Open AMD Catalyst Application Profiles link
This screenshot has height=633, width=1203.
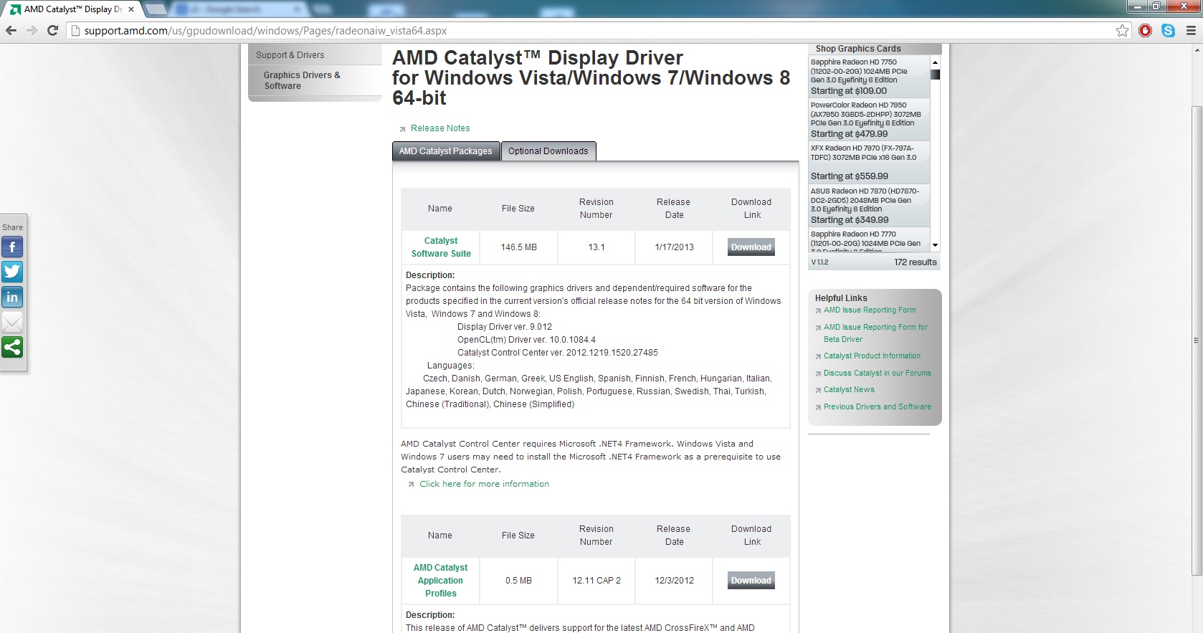[441, 581]
